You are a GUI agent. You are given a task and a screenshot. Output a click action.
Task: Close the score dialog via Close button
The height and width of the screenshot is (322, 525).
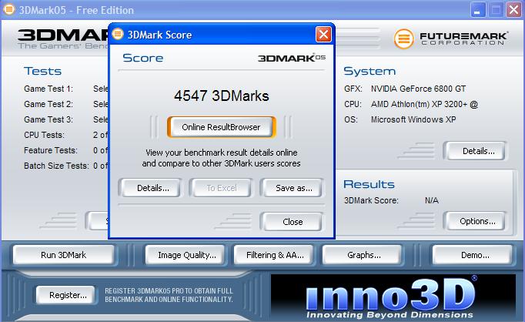(x=293, y=222)
